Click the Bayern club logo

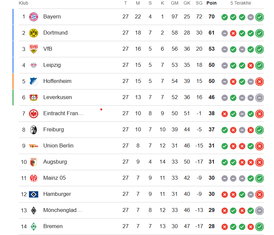coord(34,17)
